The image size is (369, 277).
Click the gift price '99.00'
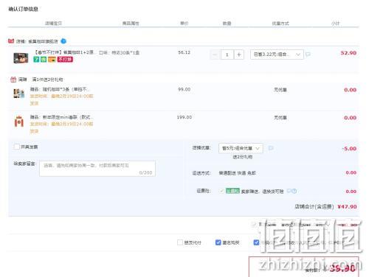pos(184,89)
